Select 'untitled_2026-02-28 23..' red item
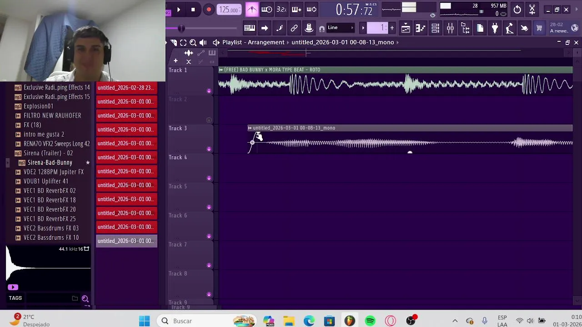The width and height of the screenshot is (582, 327). 126,88
